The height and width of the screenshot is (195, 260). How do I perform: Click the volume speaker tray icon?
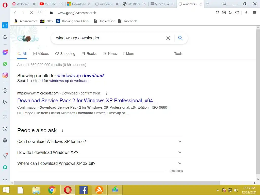coord(236,190)
